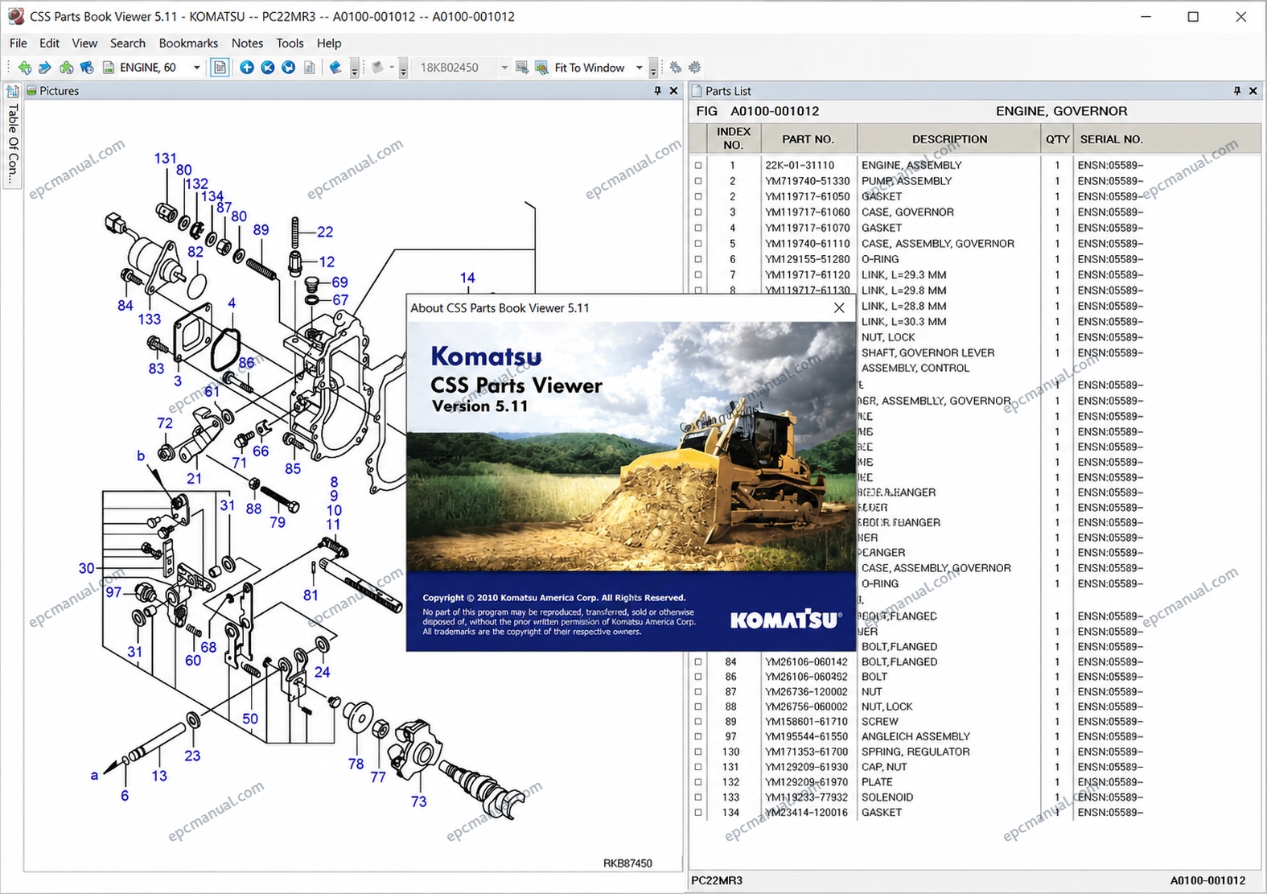Screen dimensions: 1267x894
Task: Check the box for index 87 NUT row
Action: (x=698, y=692)
